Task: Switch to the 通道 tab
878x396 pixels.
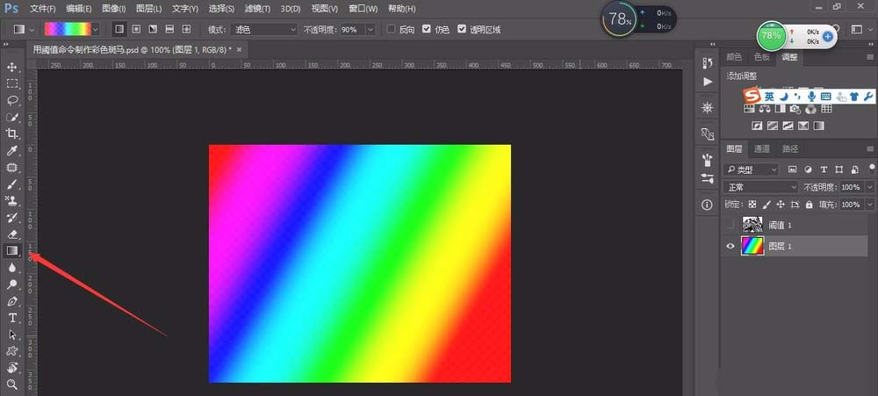Action: pos(762,149)
